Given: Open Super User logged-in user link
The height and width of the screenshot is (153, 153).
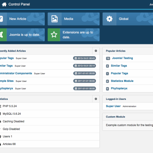Looking at the screenshot, I should 113,106.
